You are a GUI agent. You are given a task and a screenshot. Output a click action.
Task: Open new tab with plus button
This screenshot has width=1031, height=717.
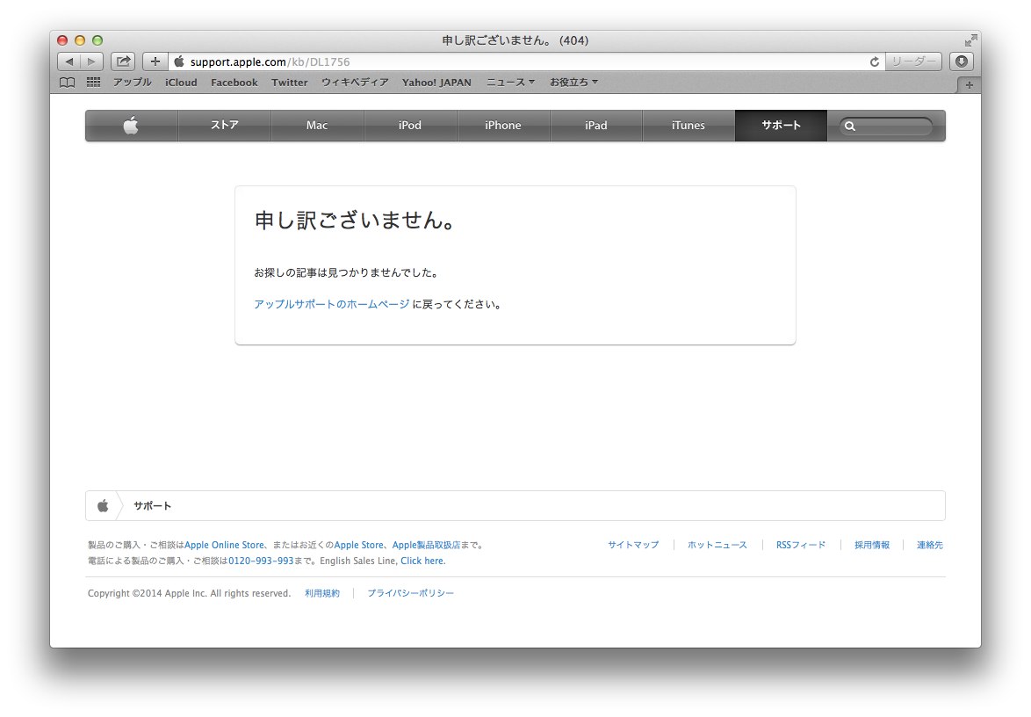pyautogui.click(x=969, y=85)
